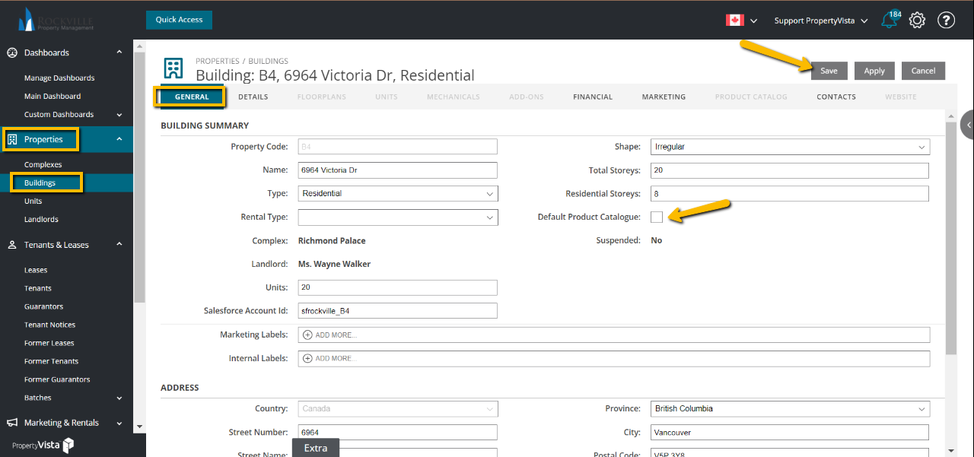Open the Province dropdown
Screen dimensions: 974x457
[790, 409]
